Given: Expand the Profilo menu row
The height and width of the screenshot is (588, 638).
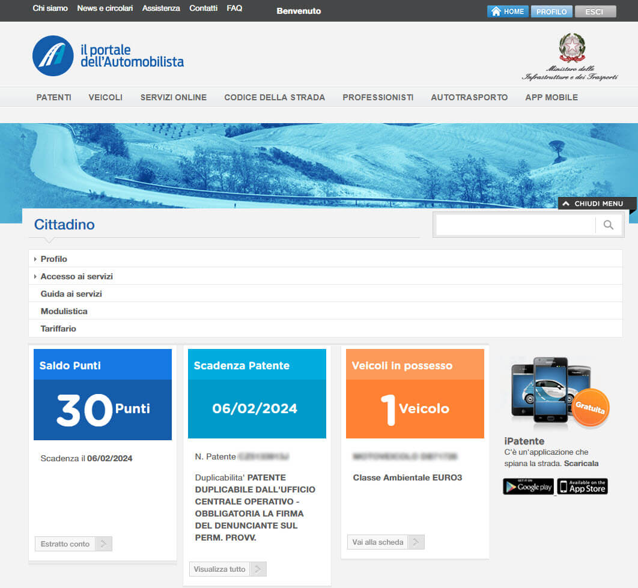Looking at the screenshot, I should click(x=326, y=259).
